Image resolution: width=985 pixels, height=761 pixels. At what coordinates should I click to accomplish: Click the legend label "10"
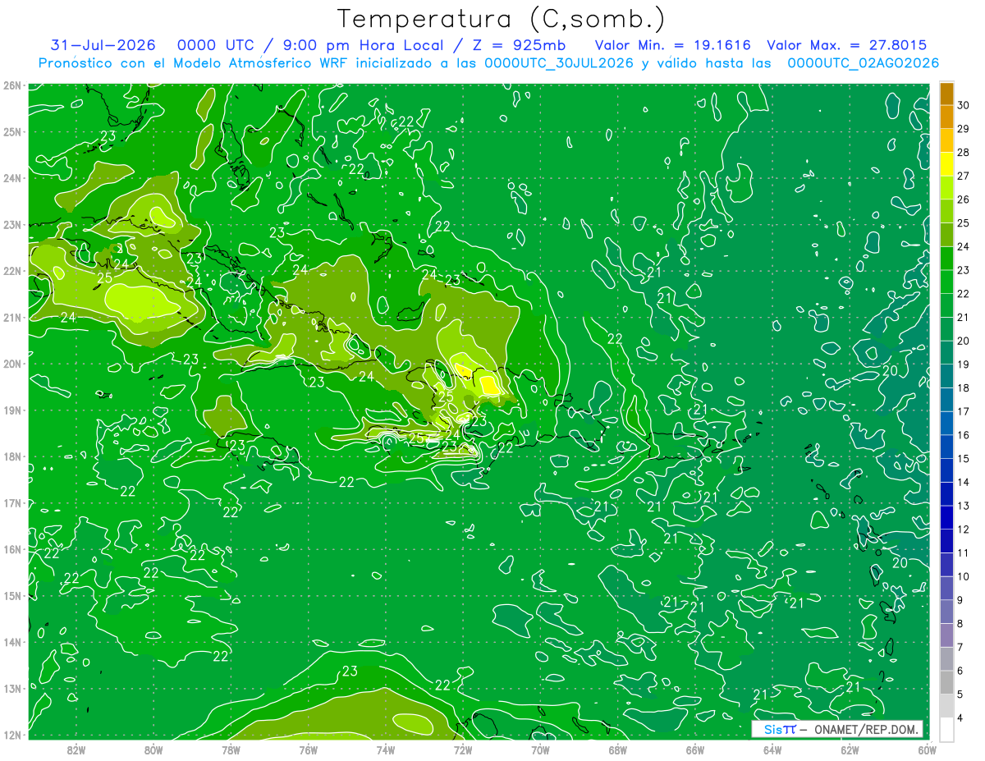coord(964,576)
